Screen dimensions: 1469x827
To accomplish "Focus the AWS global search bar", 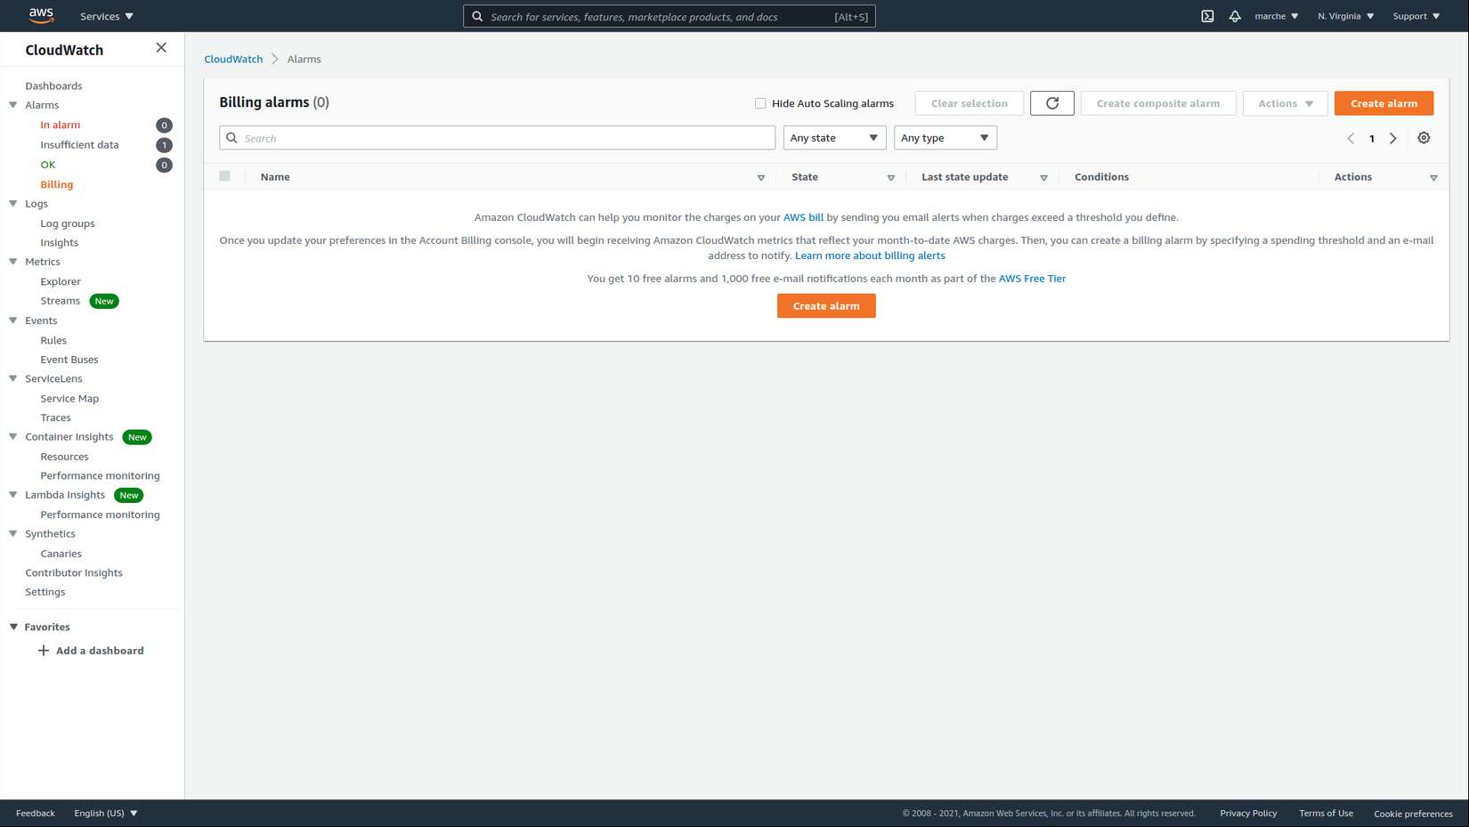I will pyautogui.click(x=670, y=16).
